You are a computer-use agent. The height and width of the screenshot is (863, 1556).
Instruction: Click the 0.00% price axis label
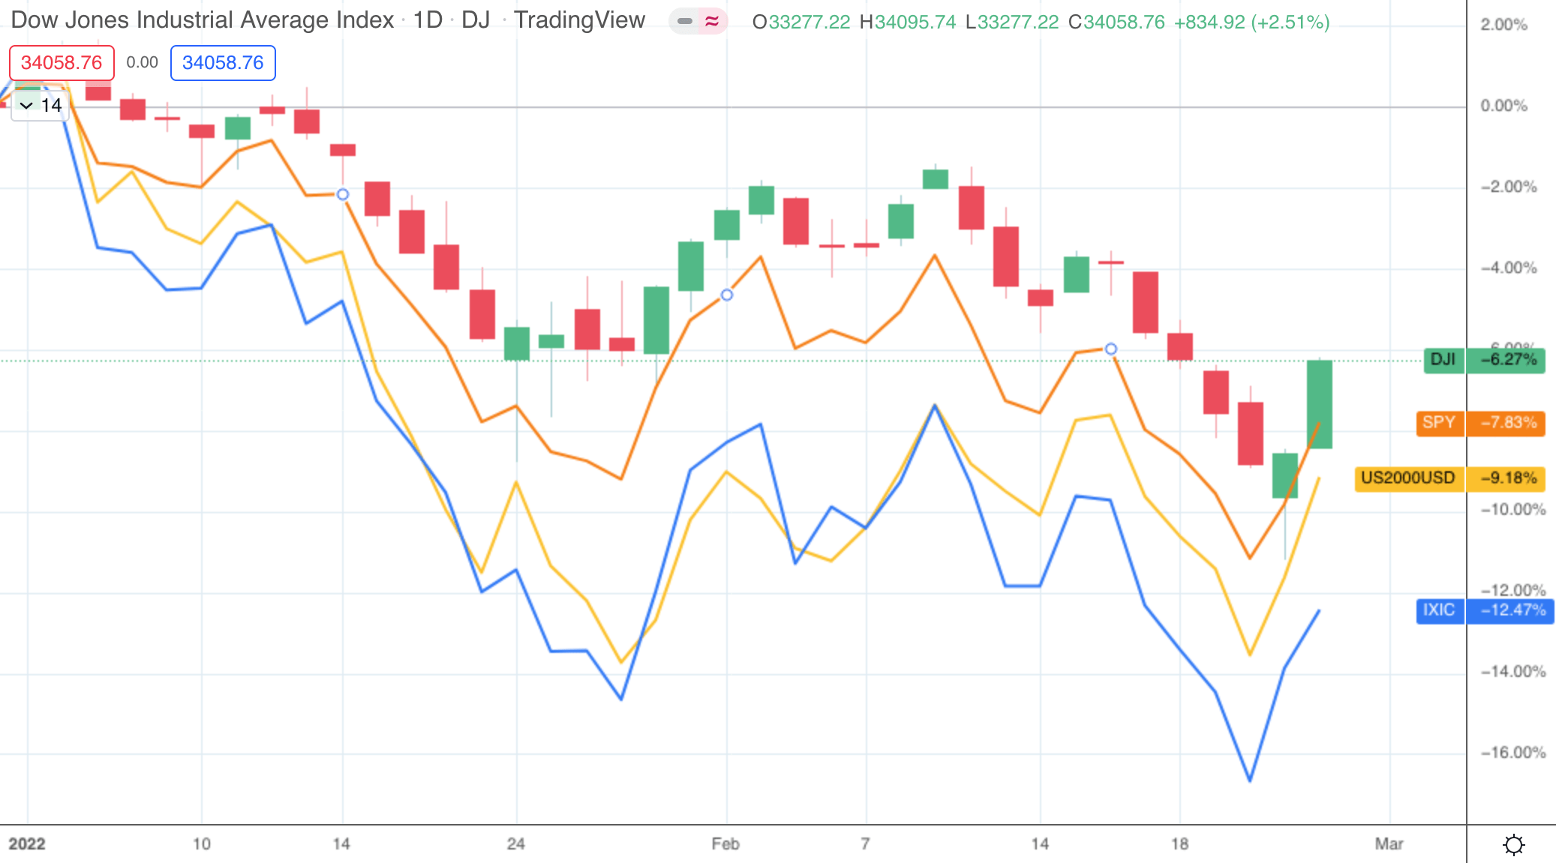(1504, 106)
